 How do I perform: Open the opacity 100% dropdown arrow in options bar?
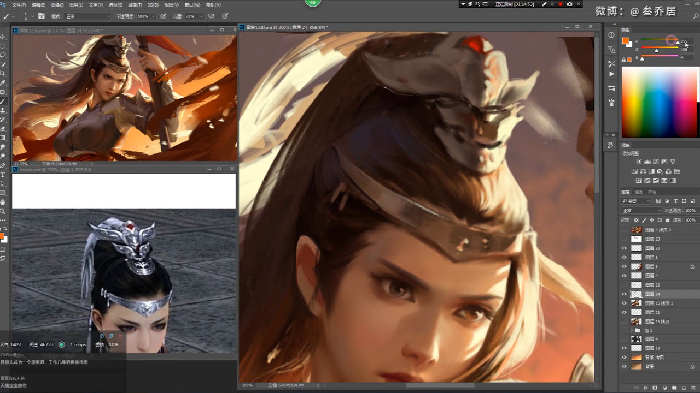[153, 16]
